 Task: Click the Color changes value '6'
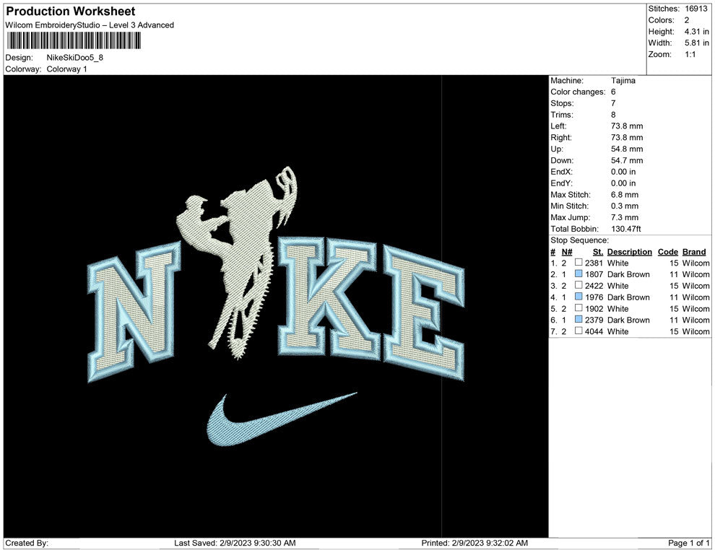coord(613,92)
